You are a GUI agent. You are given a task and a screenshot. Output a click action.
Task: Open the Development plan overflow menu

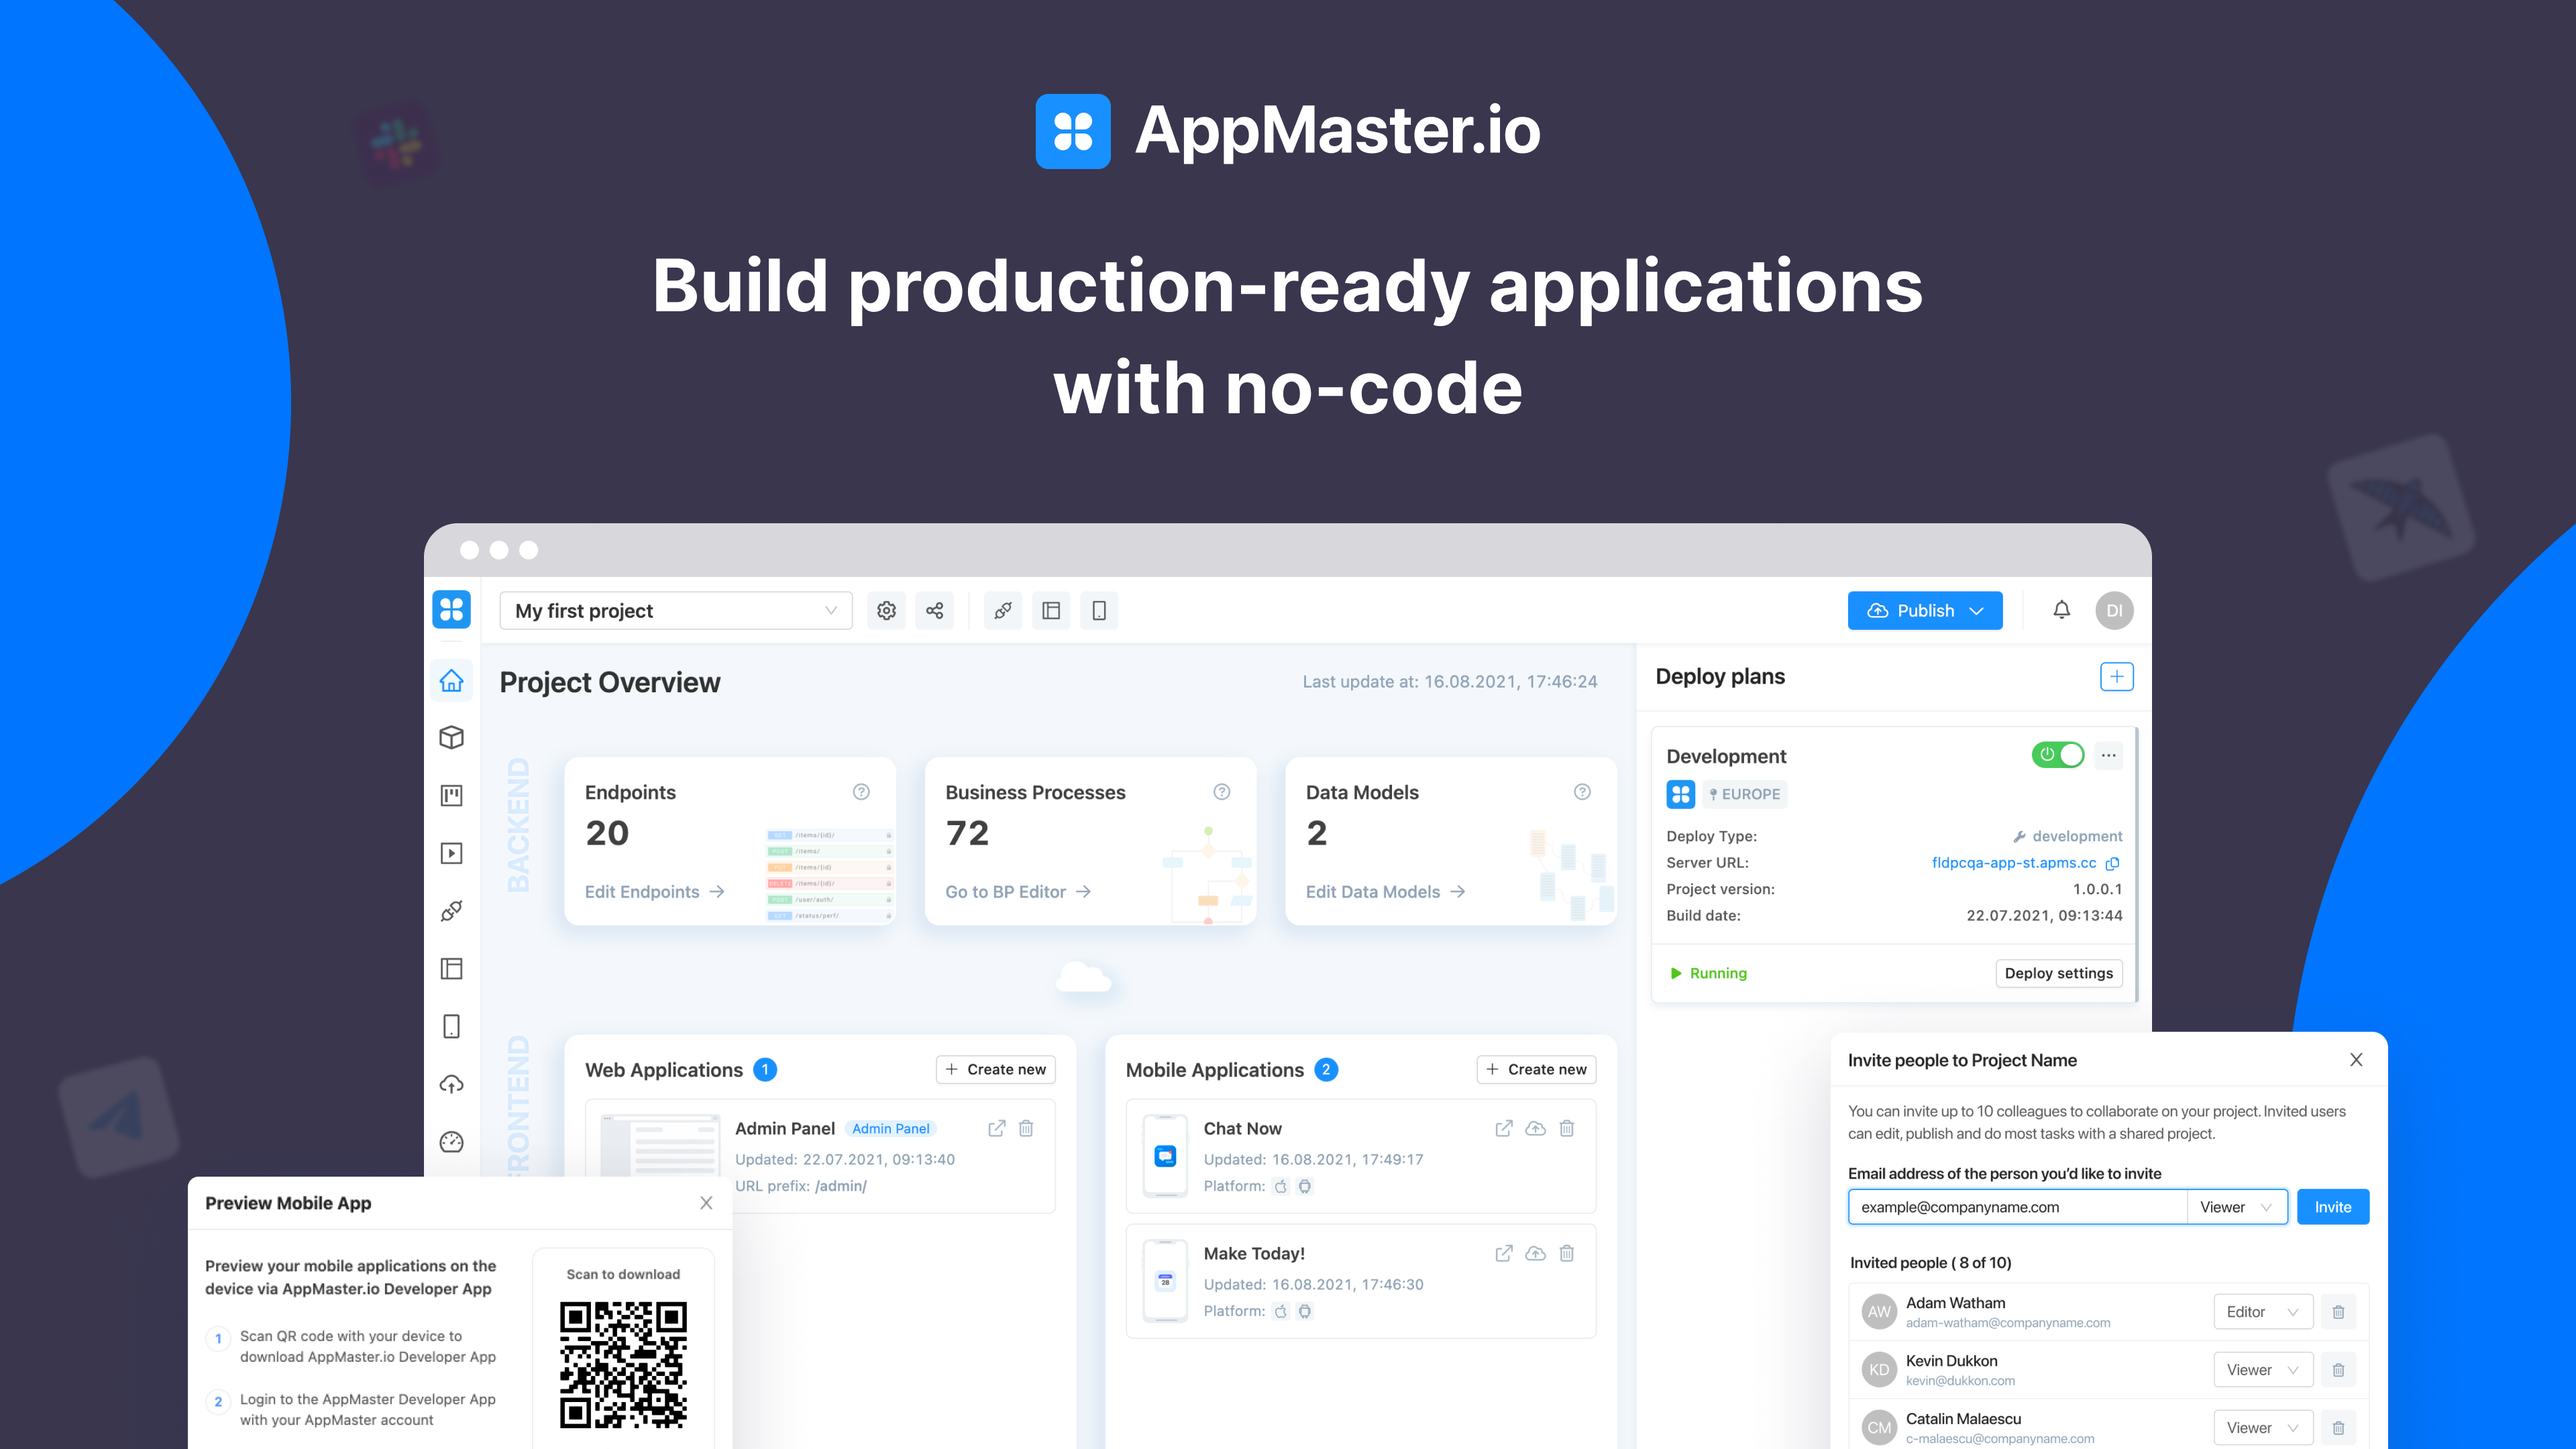[2108, 755]
